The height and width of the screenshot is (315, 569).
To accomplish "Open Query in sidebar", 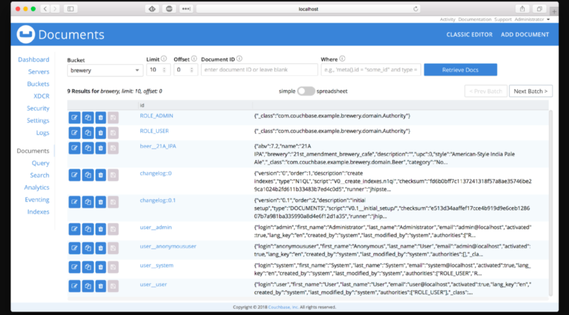I will click(41, 163).
